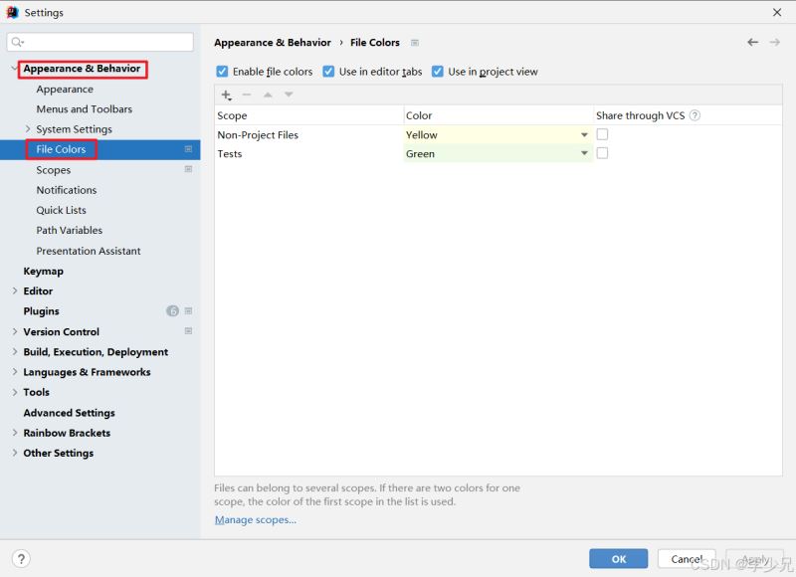This screenshot has height=577, width=796.
Task: Click the IntelliJ app icon in title bar
Action: [12, 12]
